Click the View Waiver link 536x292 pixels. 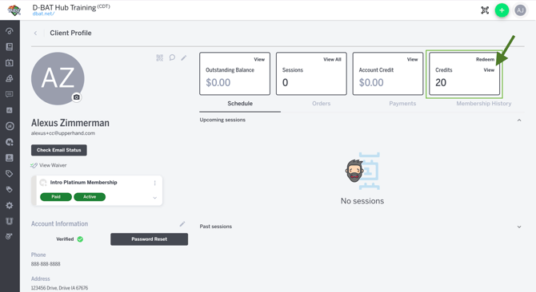point(53,165)
